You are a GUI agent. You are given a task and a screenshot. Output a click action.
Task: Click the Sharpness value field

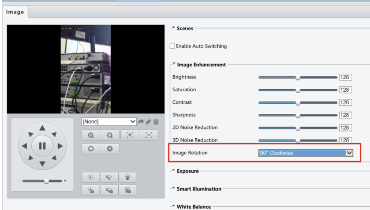(x=346, y=115)
